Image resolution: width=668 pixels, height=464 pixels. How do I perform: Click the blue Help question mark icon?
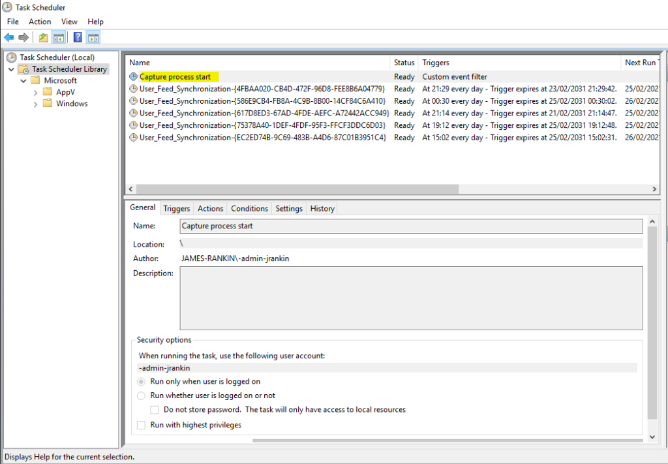click(x=78, y=37)
